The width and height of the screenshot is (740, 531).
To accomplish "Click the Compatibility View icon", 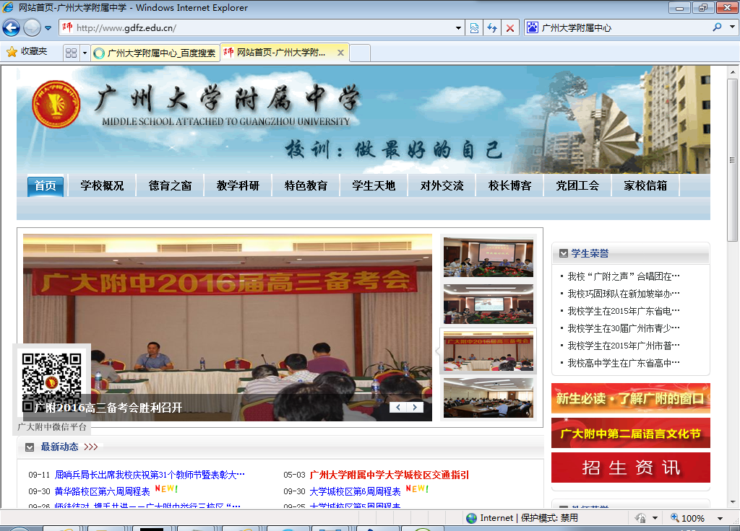I will point(474,28).
